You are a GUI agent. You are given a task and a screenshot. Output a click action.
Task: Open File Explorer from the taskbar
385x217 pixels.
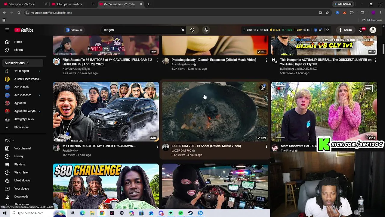92,213
